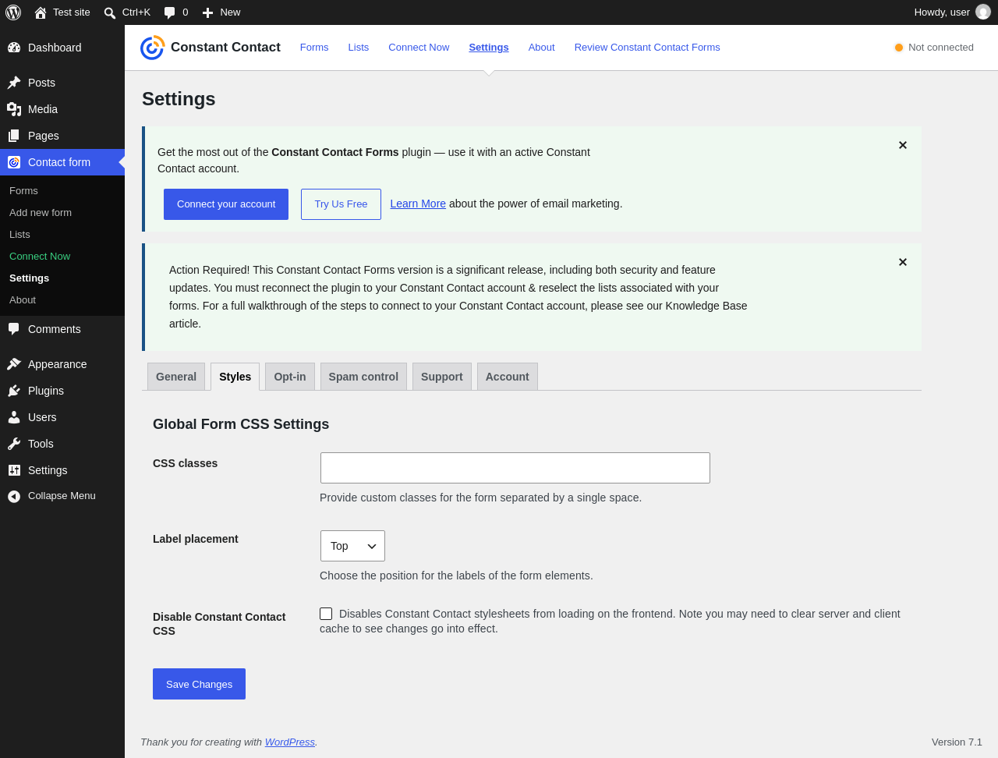
Task: Click the Version 7.1 footer text
Action: (x=957, y=742)
